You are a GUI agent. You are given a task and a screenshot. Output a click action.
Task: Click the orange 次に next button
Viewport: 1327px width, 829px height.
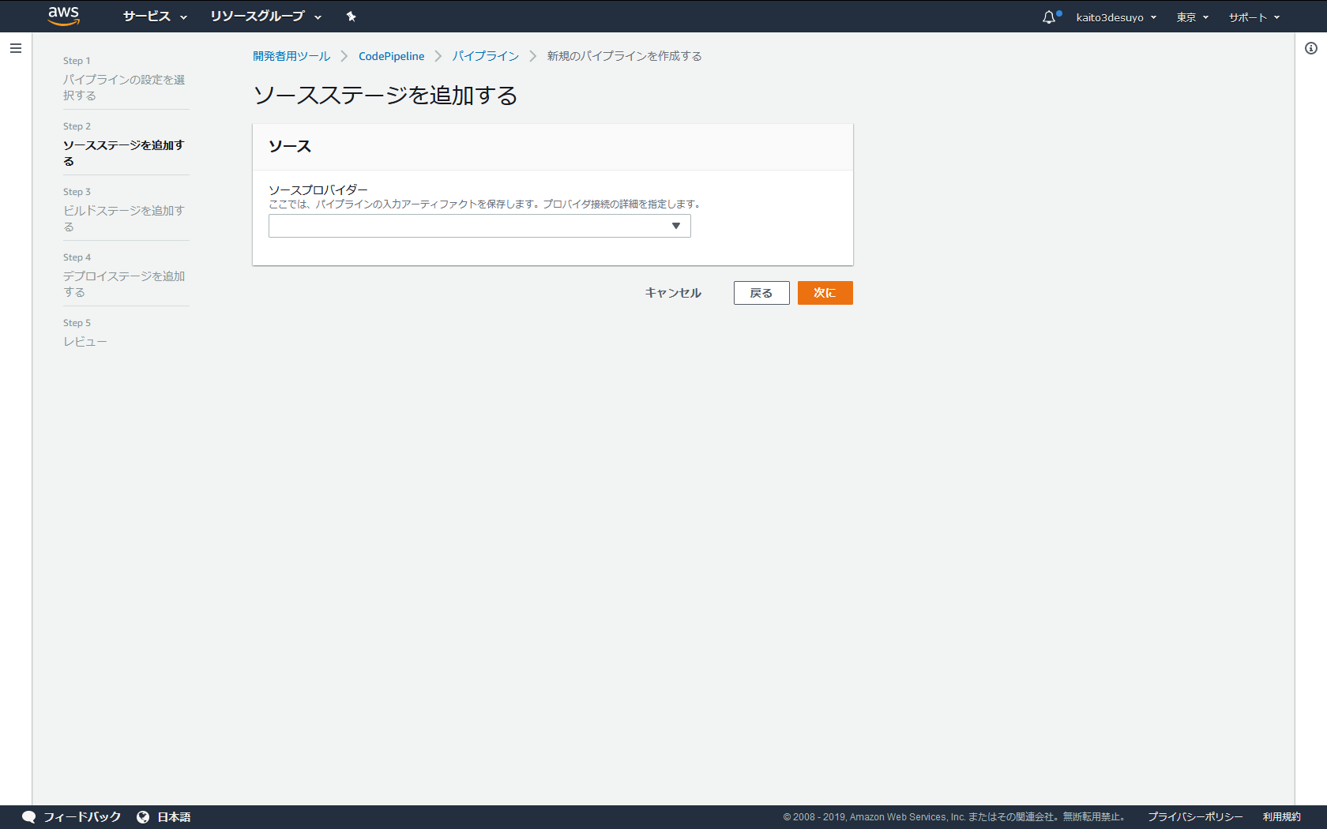coord(825,293)
